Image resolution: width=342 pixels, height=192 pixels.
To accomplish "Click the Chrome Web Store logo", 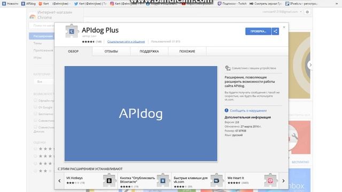I will [x=33, y=17].
